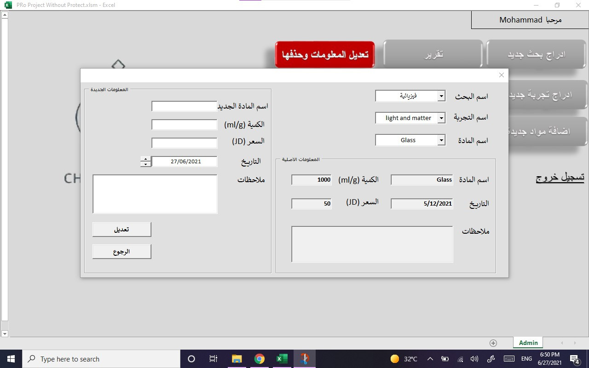The image size is (589, 368).
Task: Select the Admin sheet tab
Action: coord(527,343)
